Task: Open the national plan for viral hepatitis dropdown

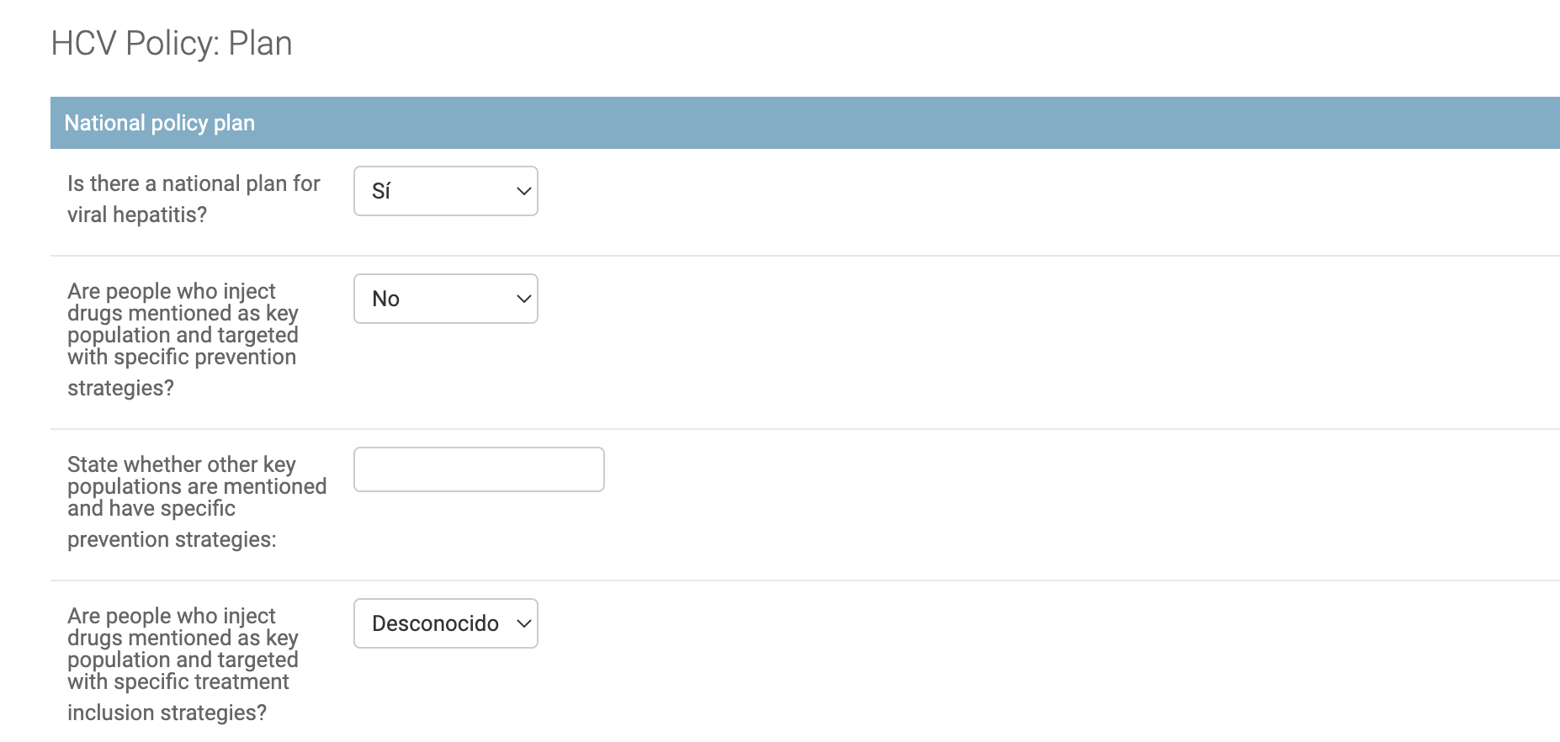Action: click(x=446, y=191)
